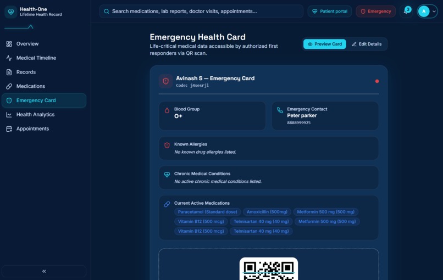Click the Emergency Health Card page title
The image size is (443, 280).
[197, 37]
